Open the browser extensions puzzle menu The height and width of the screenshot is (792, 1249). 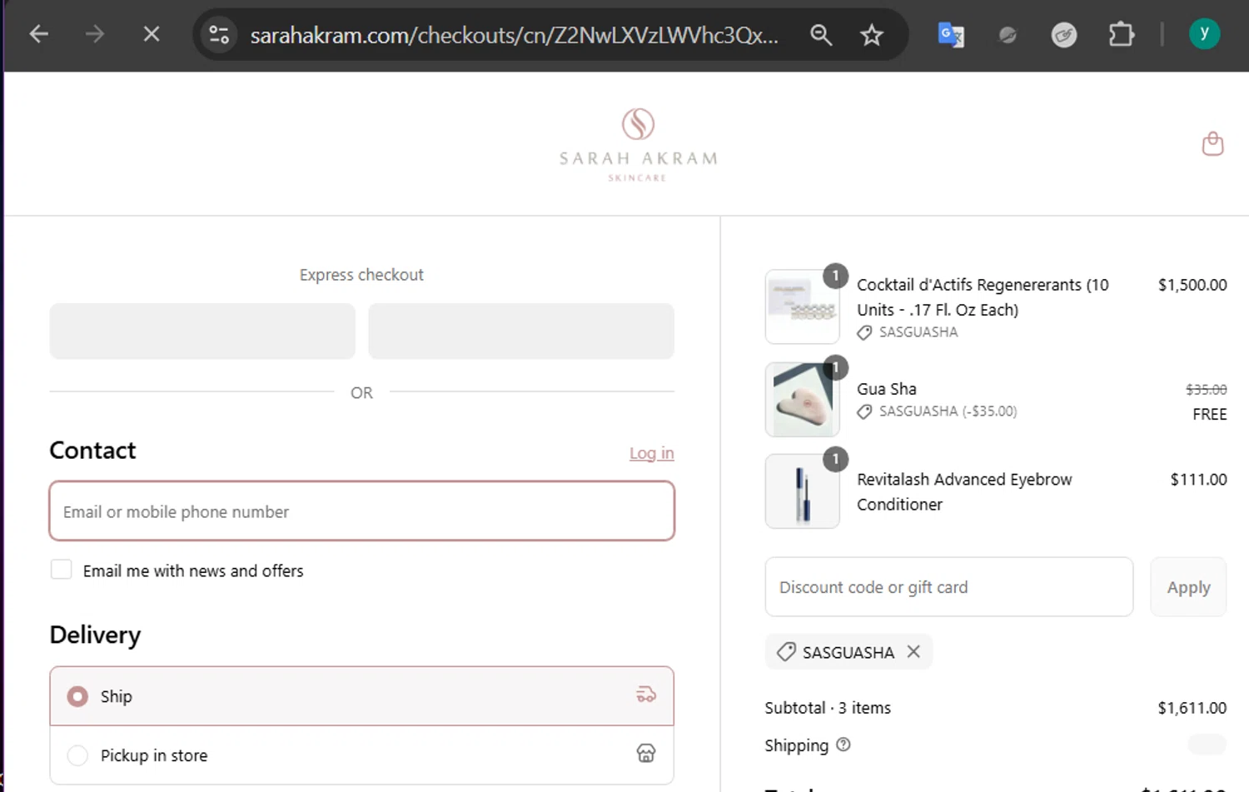pos(1121,35)
